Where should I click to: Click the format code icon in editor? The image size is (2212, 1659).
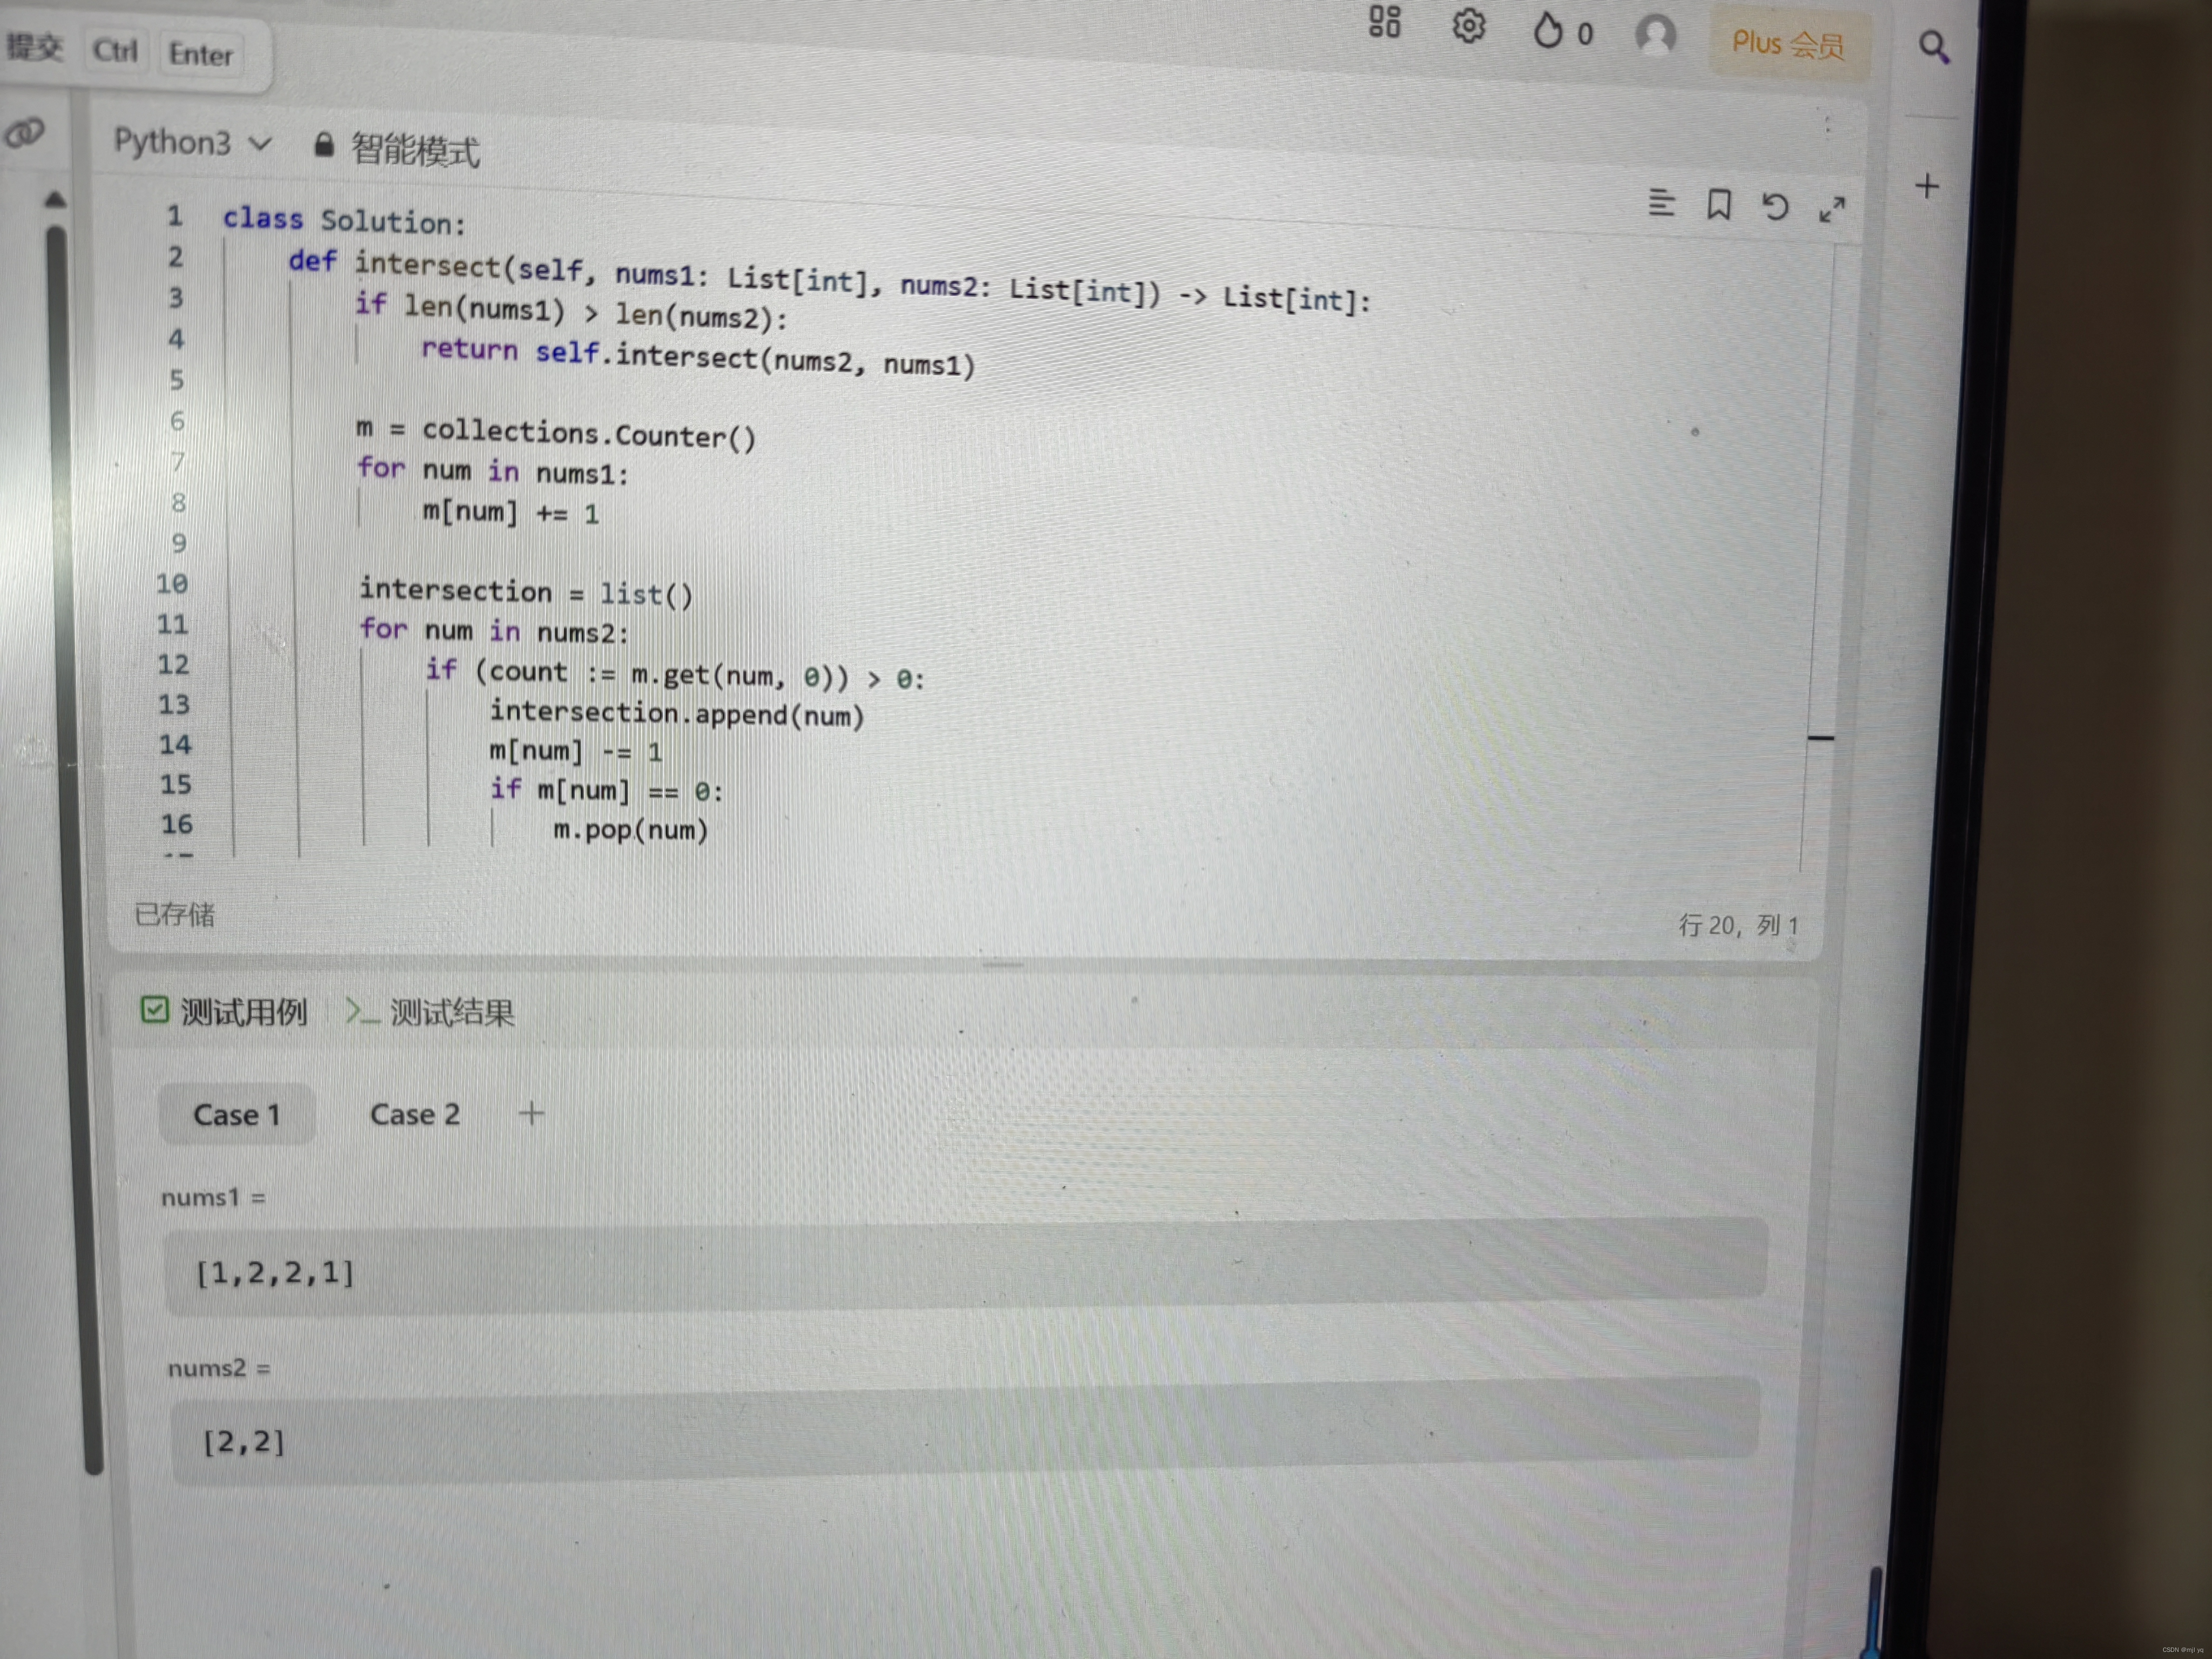point(1661,203)
